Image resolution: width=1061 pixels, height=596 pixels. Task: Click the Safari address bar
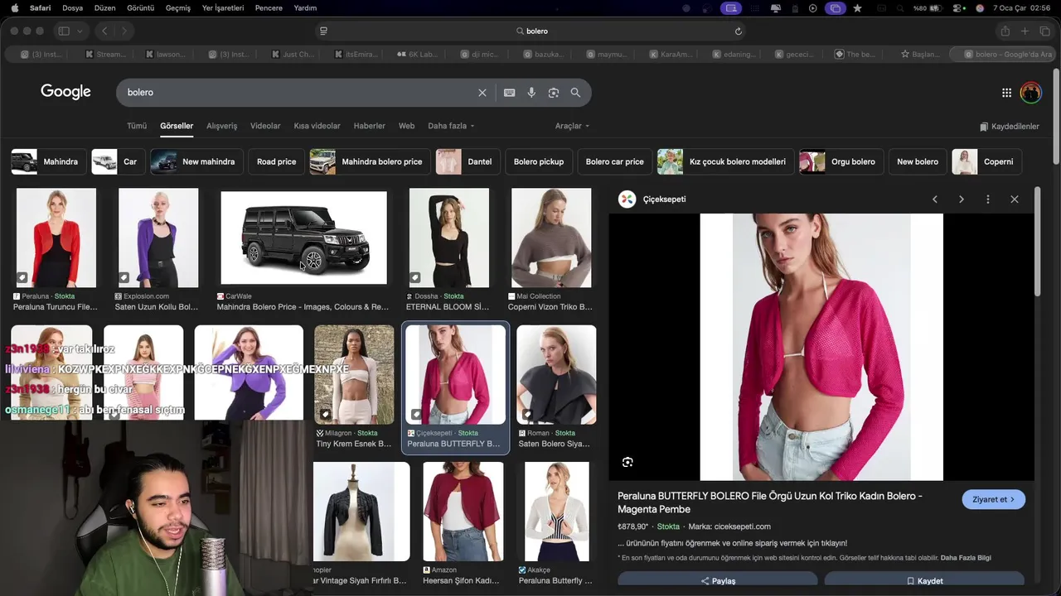530,31
